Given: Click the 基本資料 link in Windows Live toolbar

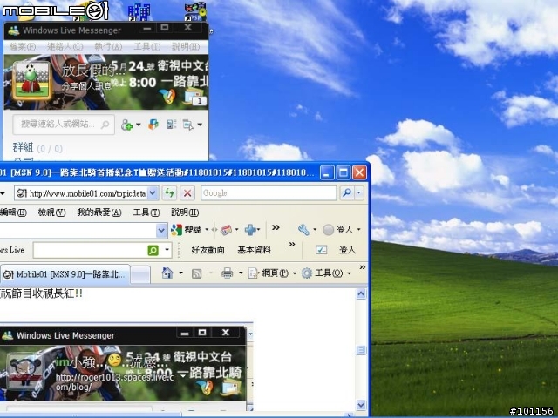Looking at the screenshot, I should click(x=254, y=250).
